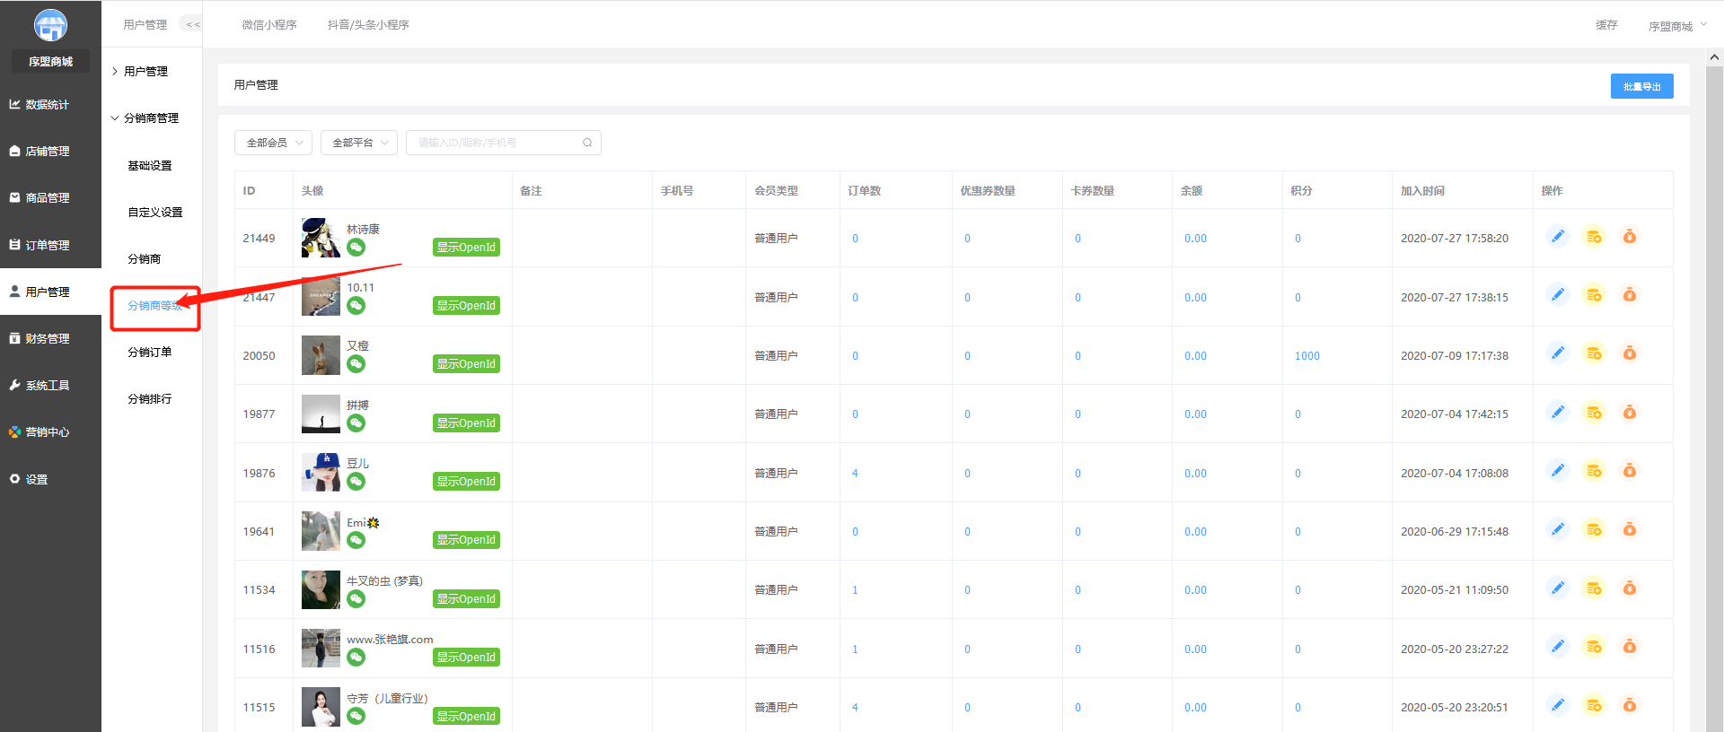Click 显示OpenId for 拼搏
This screenshot has width=1724, height=732.
click(466, 423)
